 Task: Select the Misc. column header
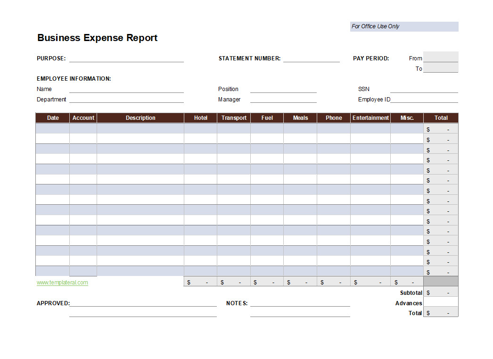coord(407,118)
